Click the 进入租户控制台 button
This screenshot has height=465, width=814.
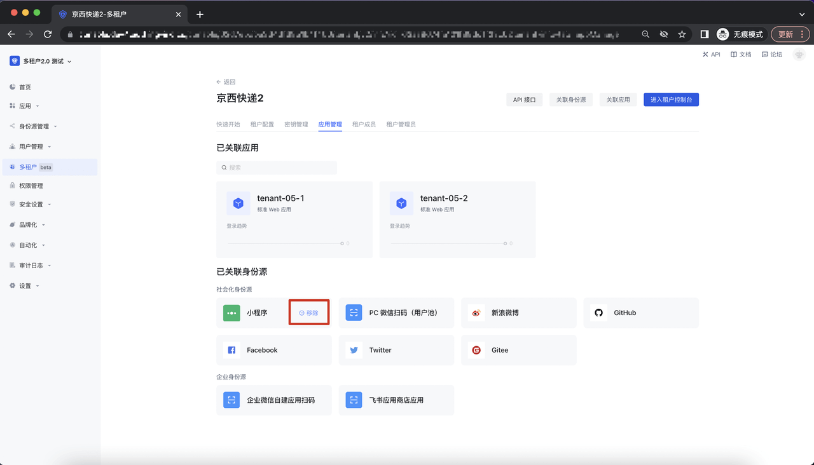tap(671, 100)
